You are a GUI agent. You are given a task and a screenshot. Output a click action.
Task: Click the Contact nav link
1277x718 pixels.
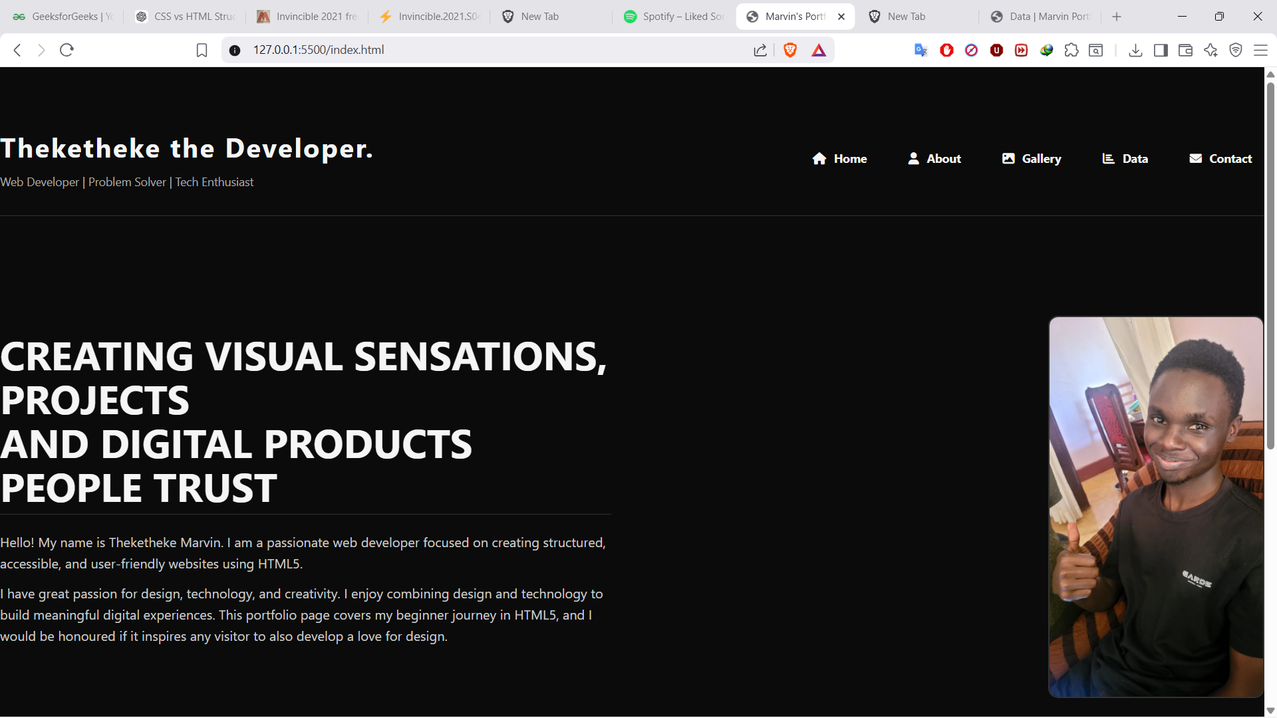click(x=1220, y=158)
